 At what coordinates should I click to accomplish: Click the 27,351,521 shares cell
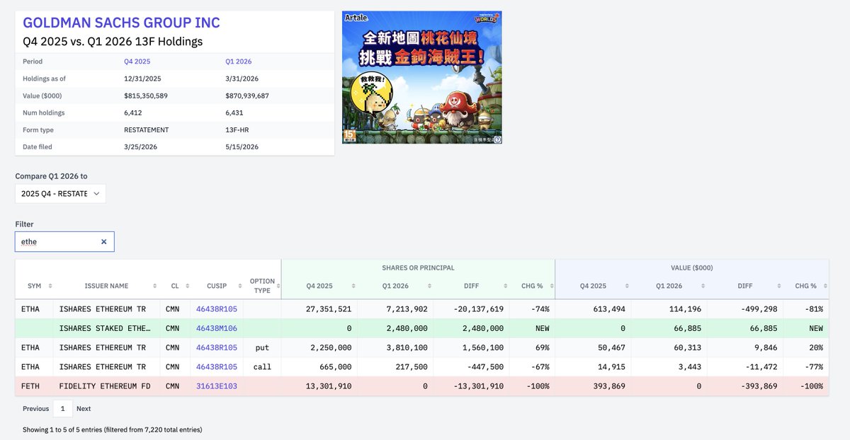pos(319,309)
